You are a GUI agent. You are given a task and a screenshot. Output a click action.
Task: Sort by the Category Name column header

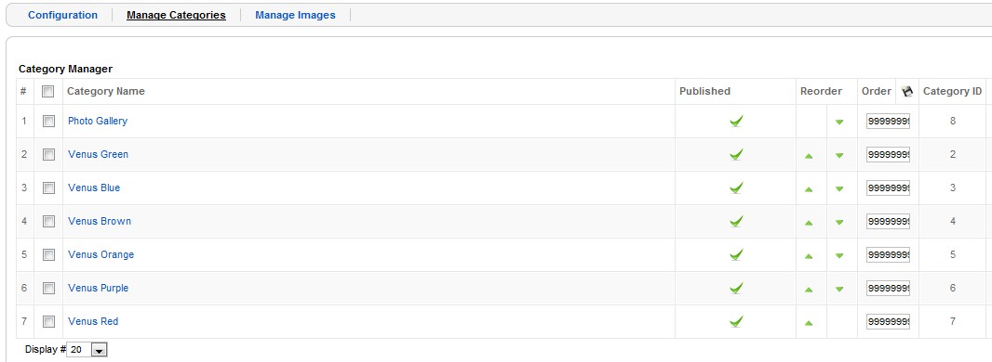click(x=106, y=92)
